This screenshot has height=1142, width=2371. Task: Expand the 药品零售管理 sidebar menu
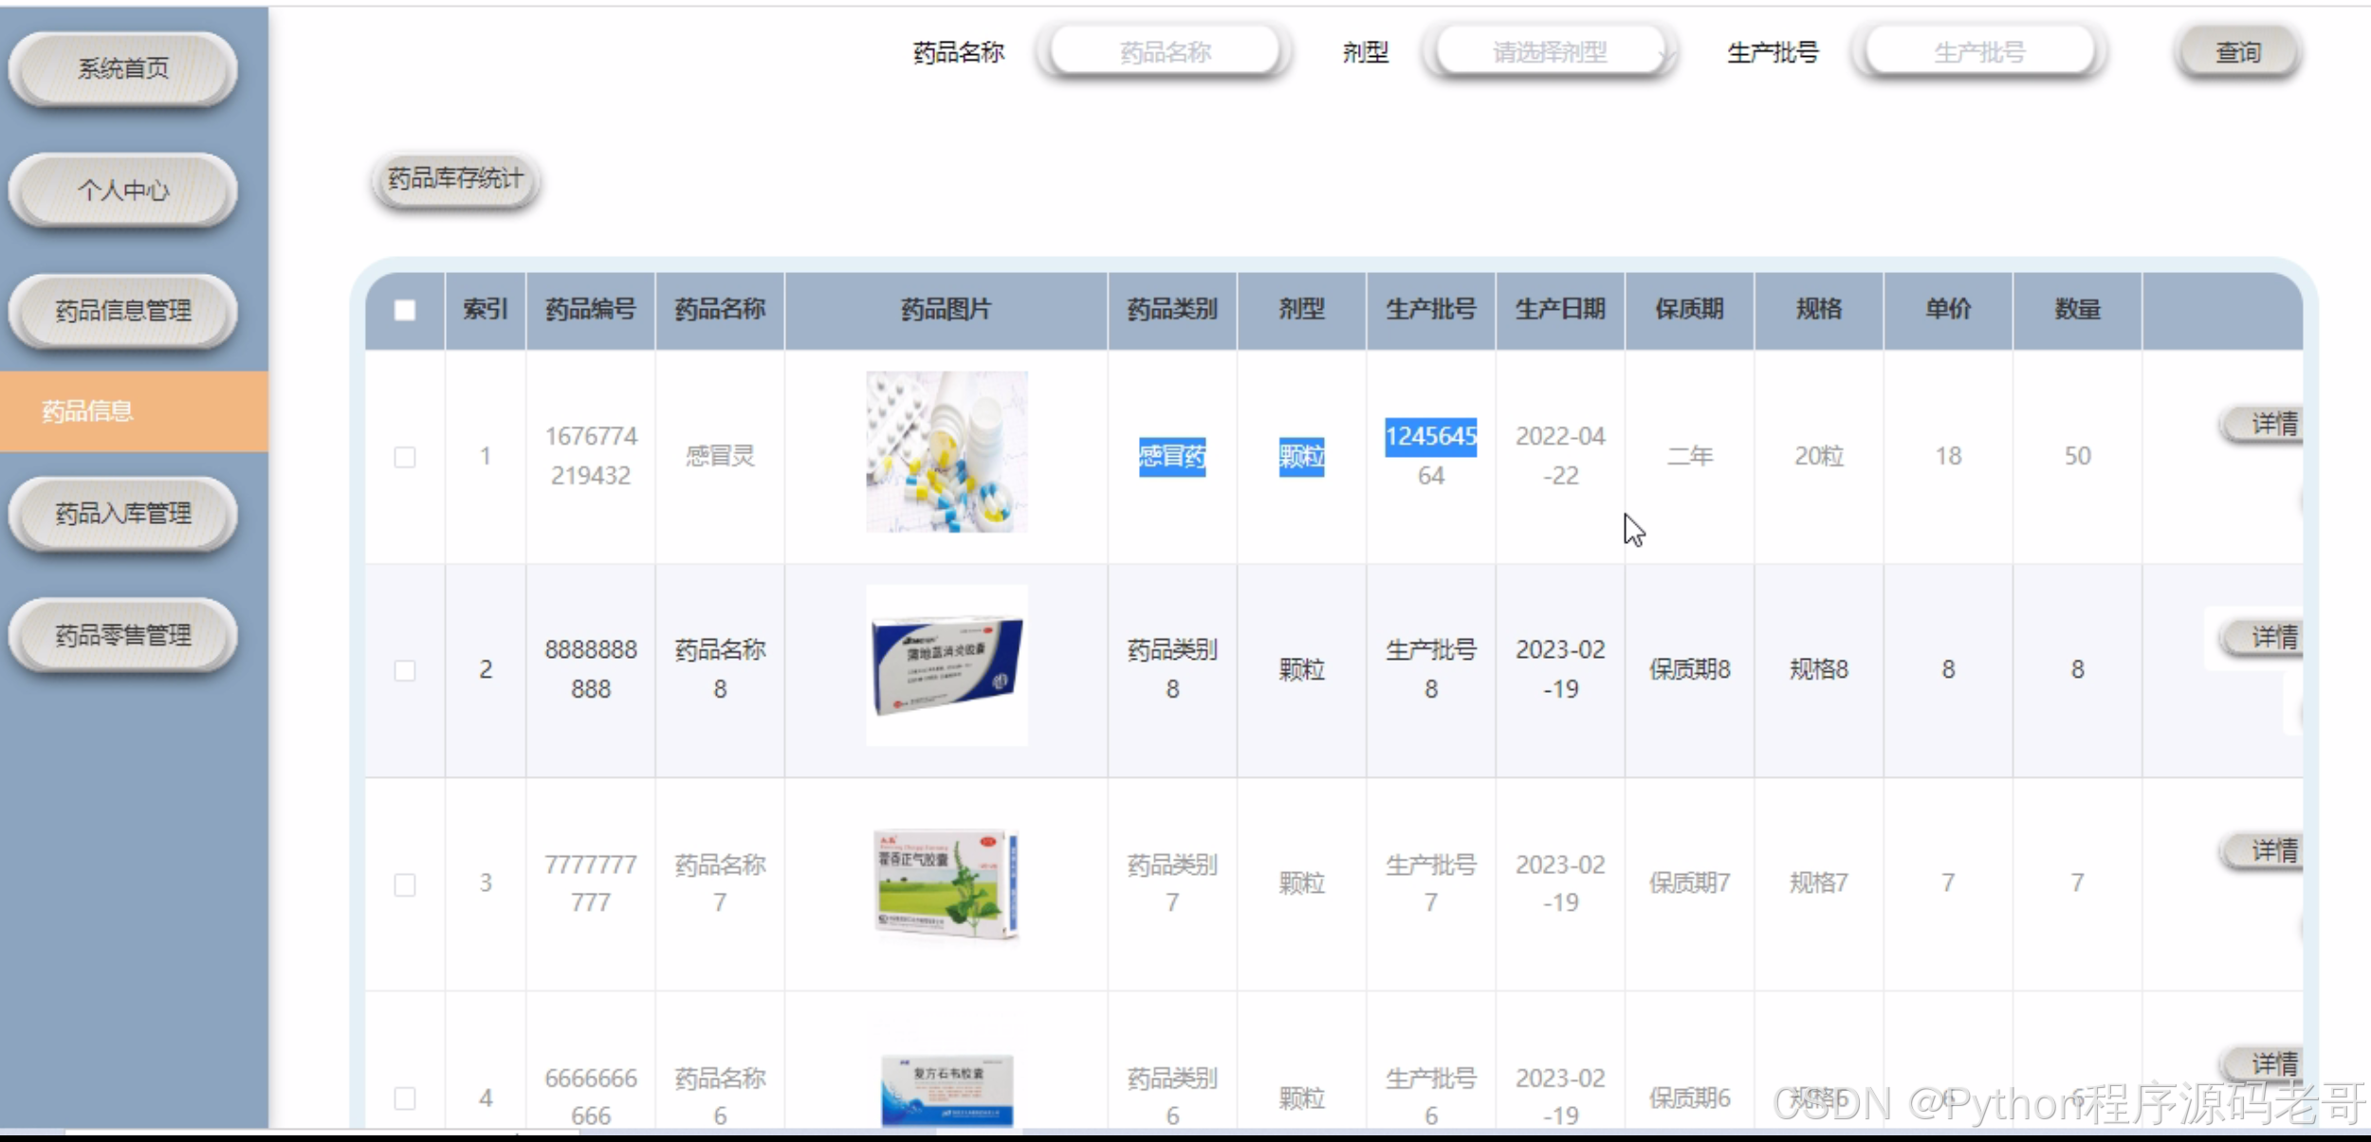click(x=122, y=635)
